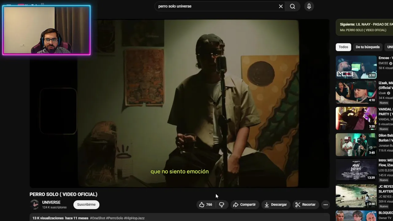This screenshot has height=221, width=393.
Task: Click the Recortar clip button
Action: pos(305,204)
